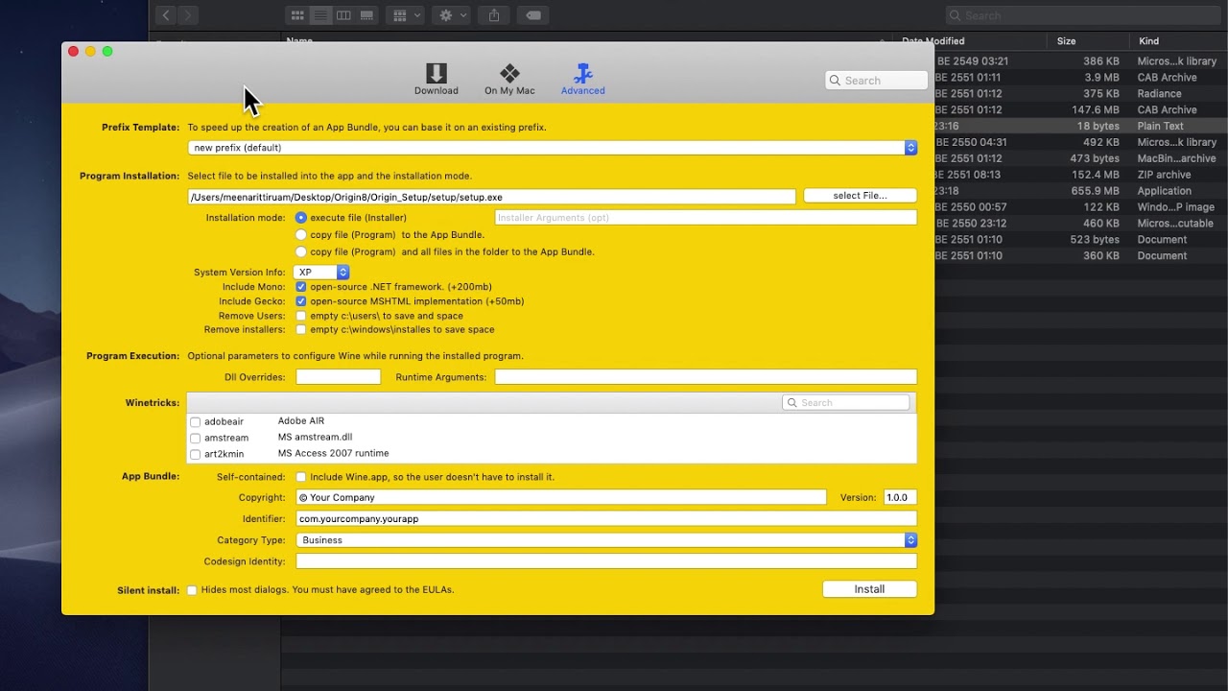1228x691 pixels.
Task: Select copy file and all files in folder radio
Action: coord(301,251)
